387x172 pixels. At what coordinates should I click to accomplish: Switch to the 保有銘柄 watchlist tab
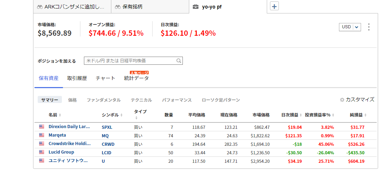pyautogui.click(x=150, y=7)
